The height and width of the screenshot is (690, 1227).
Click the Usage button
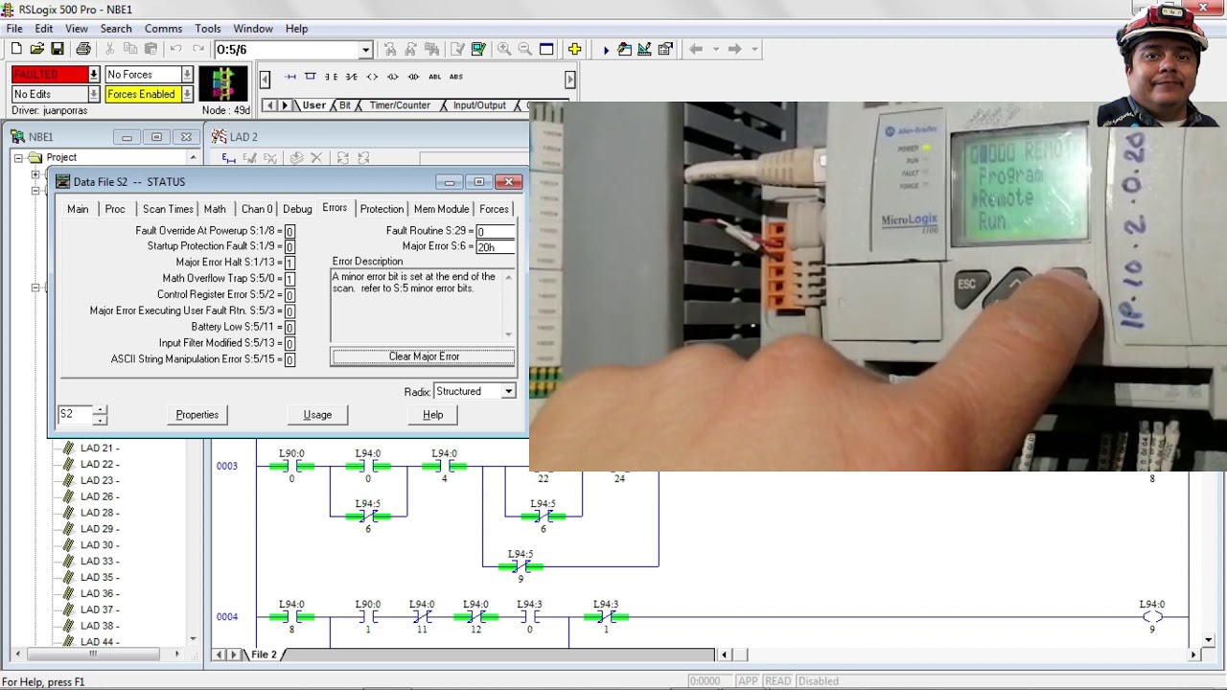click(x=317, y=415)
